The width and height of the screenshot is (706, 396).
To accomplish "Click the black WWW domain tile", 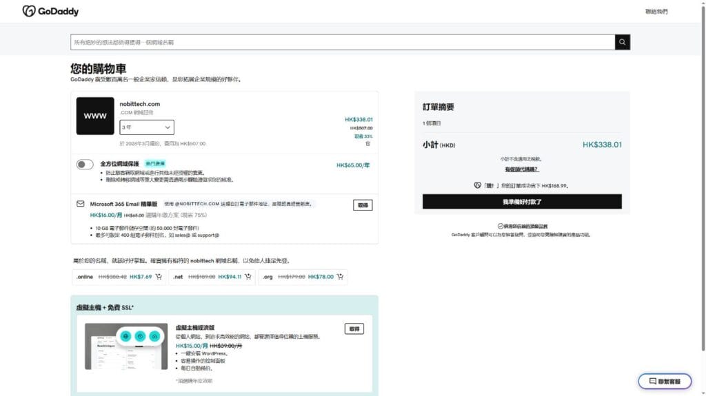I will [x=95, y=116].
